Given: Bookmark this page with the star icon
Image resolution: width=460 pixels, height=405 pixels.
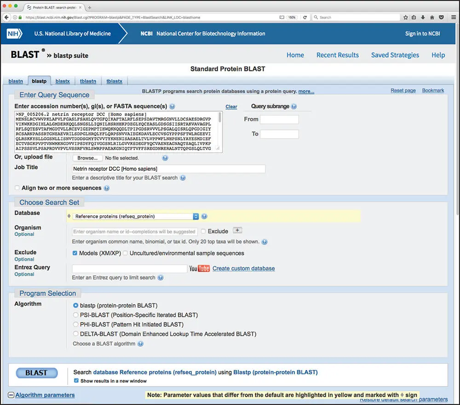Looking at the screenshot, I should point(405,17).
